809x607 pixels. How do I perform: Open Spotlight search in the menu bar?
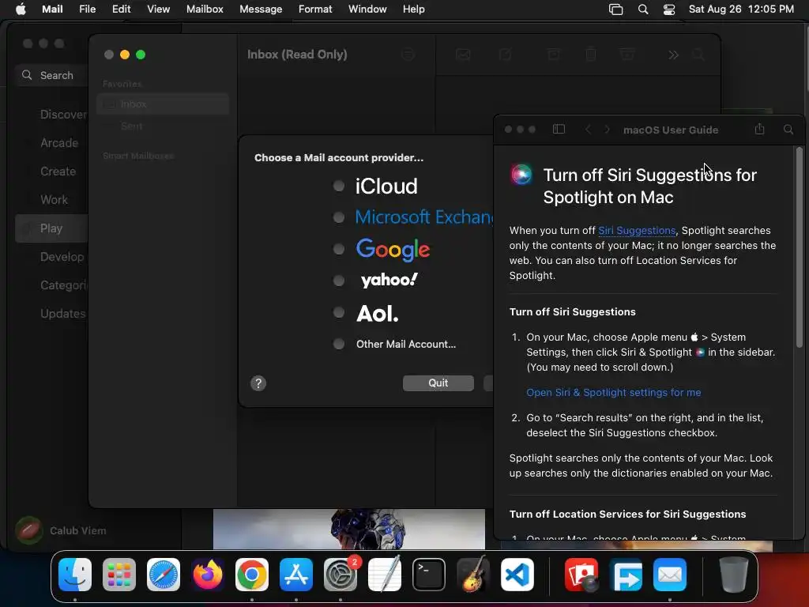click(x=643, y=9)
